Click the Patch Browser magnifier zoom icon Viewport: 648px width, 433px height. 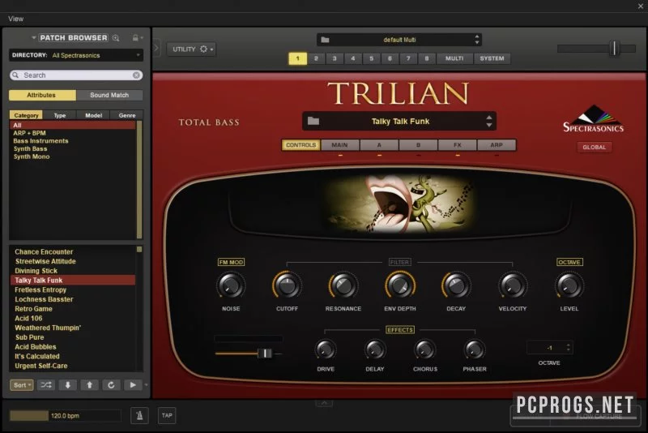[x=116, y=38]
